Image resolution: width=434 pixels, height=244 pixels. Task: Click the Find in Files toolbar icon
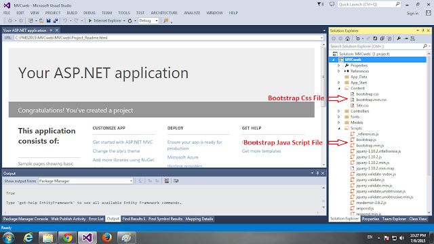tap(165, 21)
